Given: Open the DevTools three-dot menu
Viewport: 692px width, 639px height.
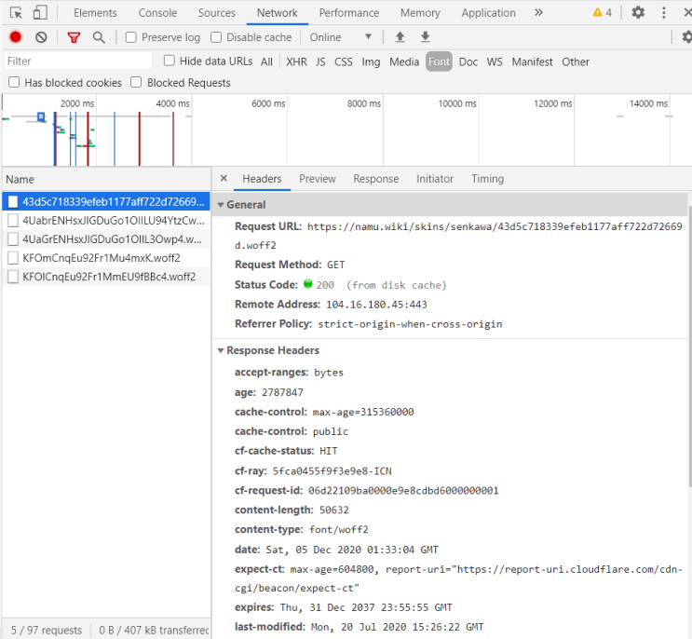Looking at the screenshot, I should [x=664, y=12].
